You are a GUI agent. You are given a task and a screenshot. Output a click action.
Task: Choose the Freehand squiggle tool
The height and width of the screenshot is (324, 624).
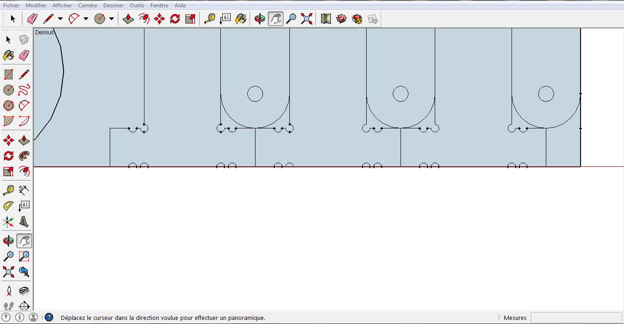24,90
